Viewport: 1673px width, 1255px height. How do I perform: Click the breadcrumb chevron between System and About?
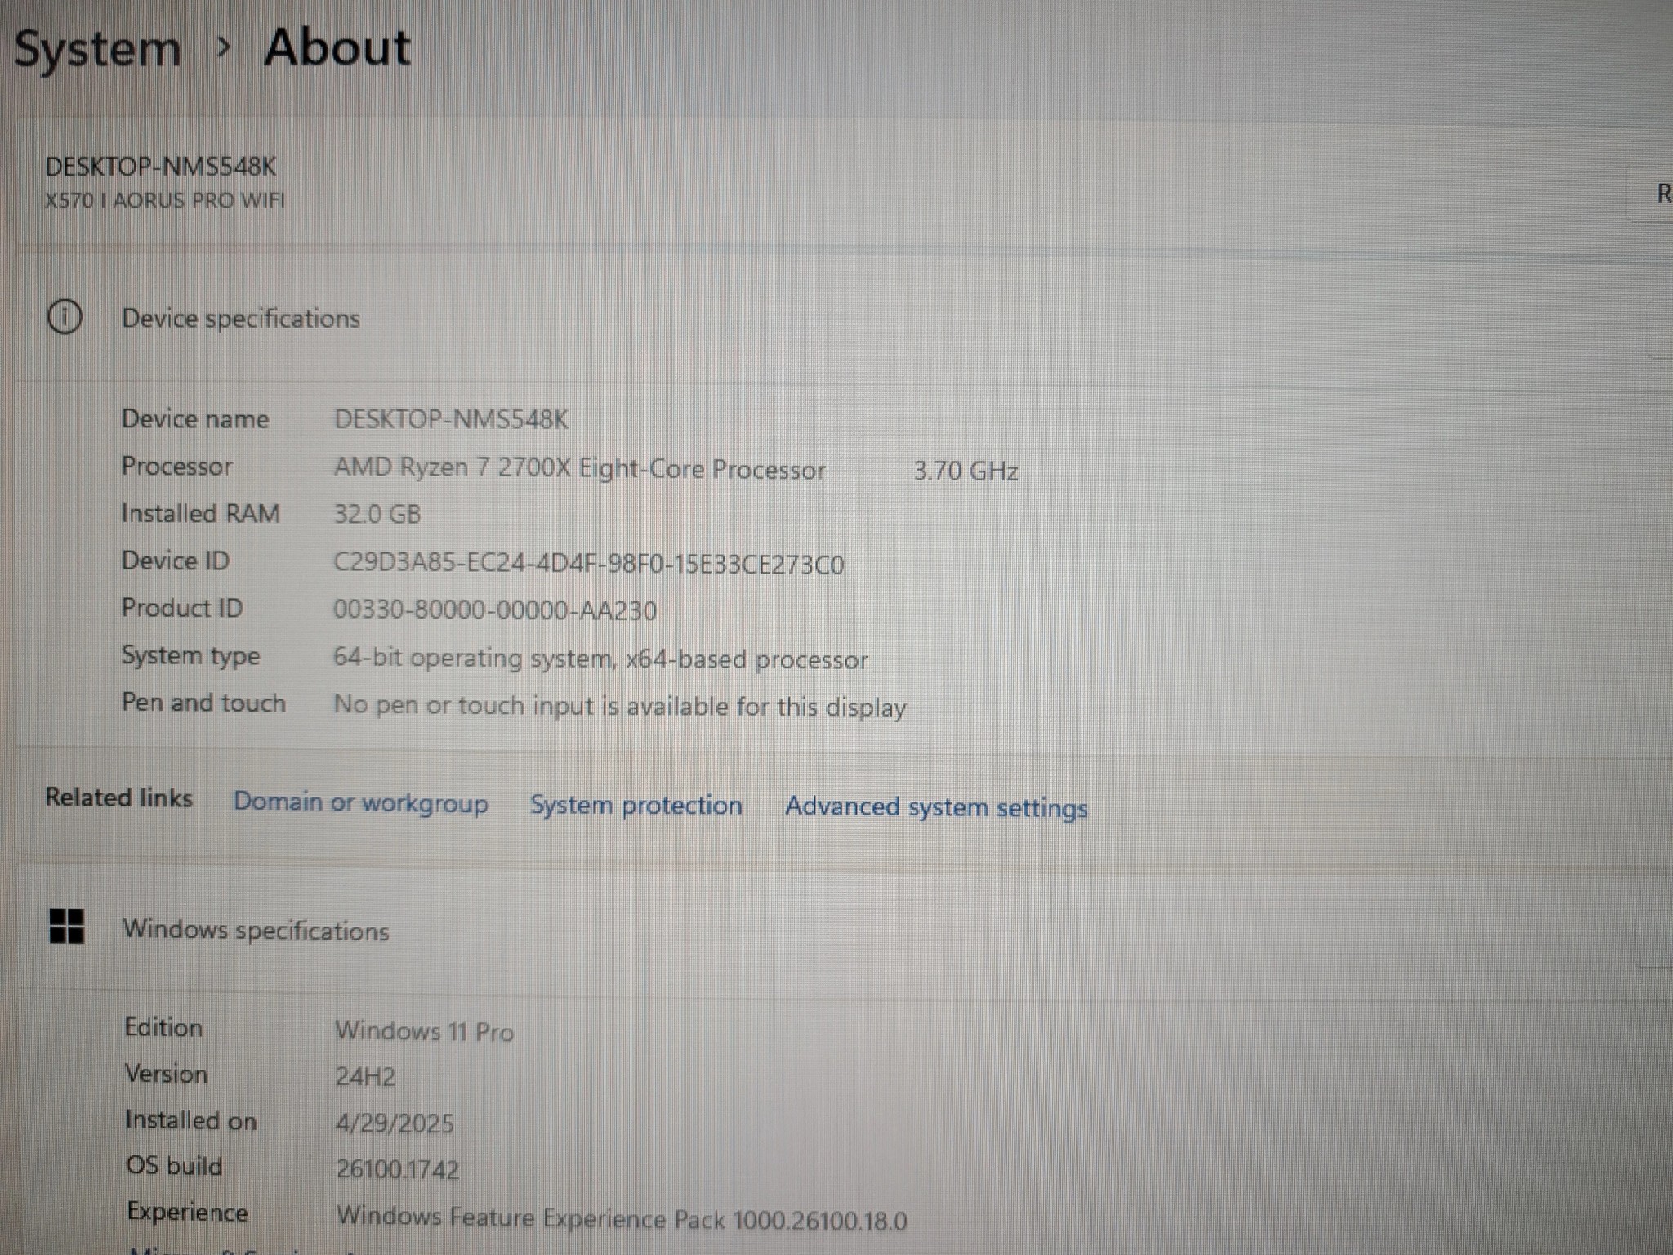(x=223, y=49)
